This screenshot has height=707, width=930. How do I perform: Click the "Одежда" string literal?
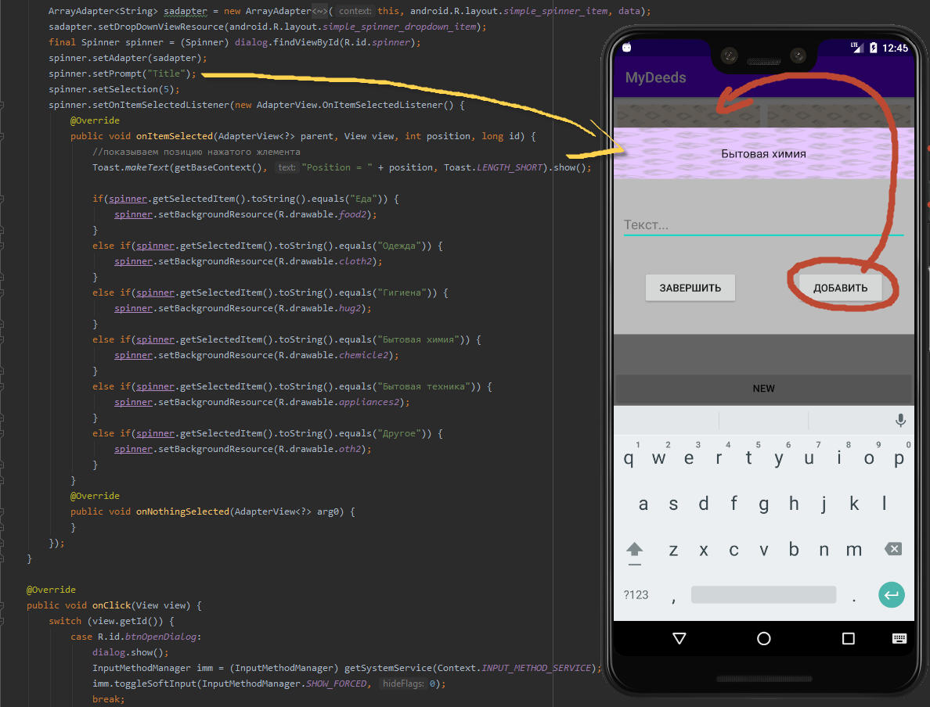pyautogui.click(x=398, y=246)
